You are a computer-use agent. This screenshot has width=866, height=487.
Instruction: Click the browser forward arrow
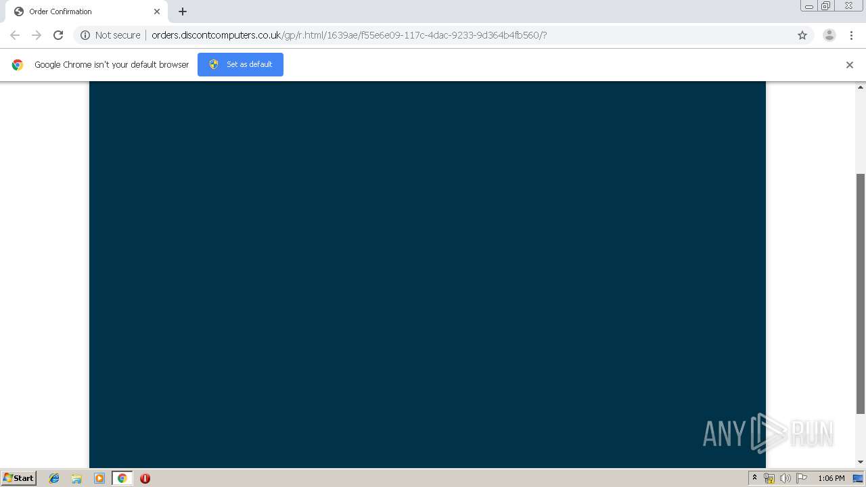pyautogui.click(x=37, y=35)
